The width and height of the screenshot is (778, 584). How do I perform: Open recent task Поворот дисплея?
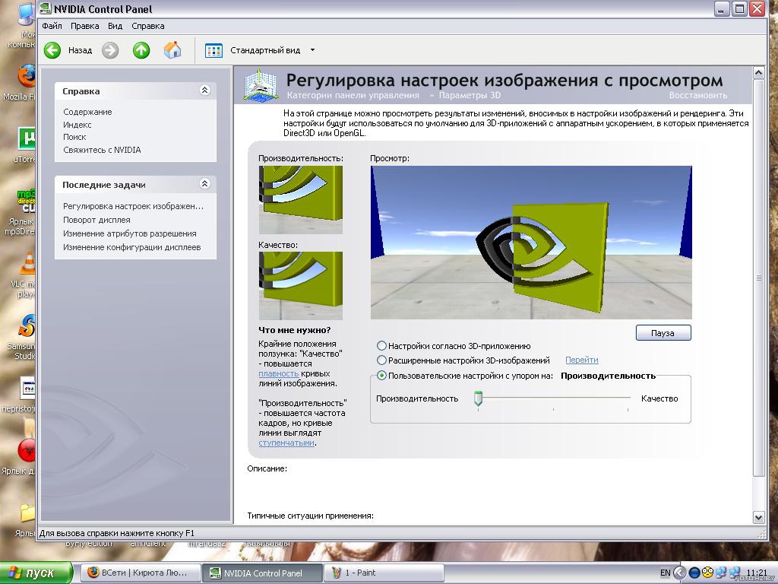[96, 220]
